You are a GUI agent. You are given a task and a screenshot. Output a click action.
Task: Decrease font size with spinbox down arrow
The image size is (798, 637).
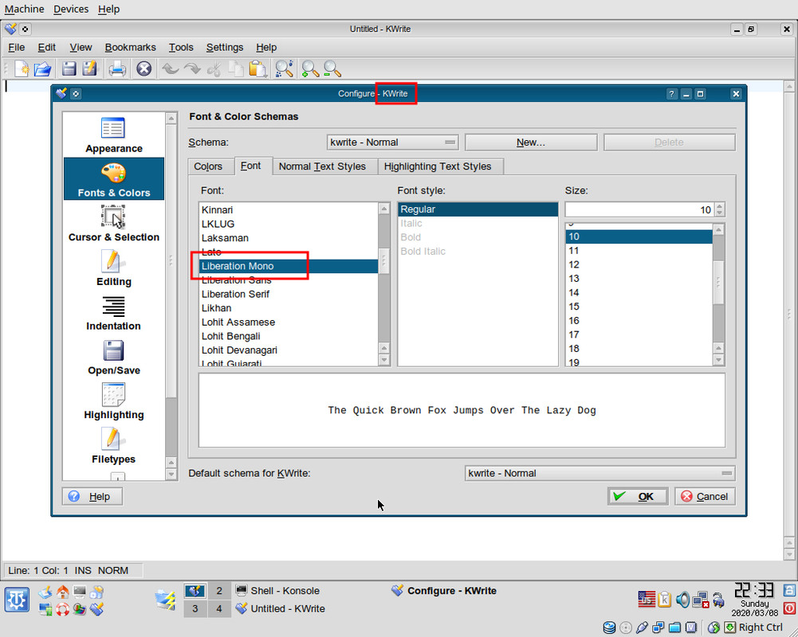pos(720,213)
